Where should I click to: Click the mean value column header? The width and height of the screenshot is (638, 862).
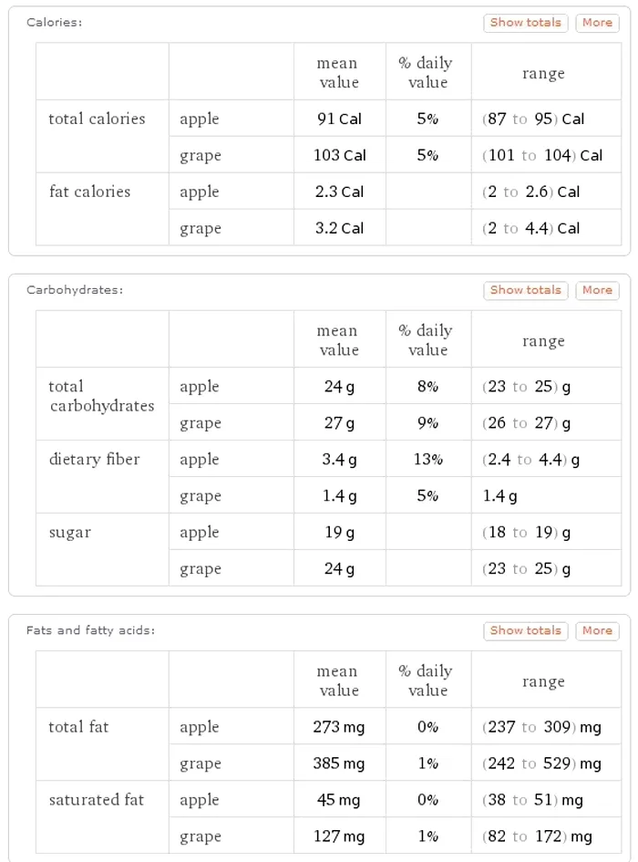pos(337,71)
